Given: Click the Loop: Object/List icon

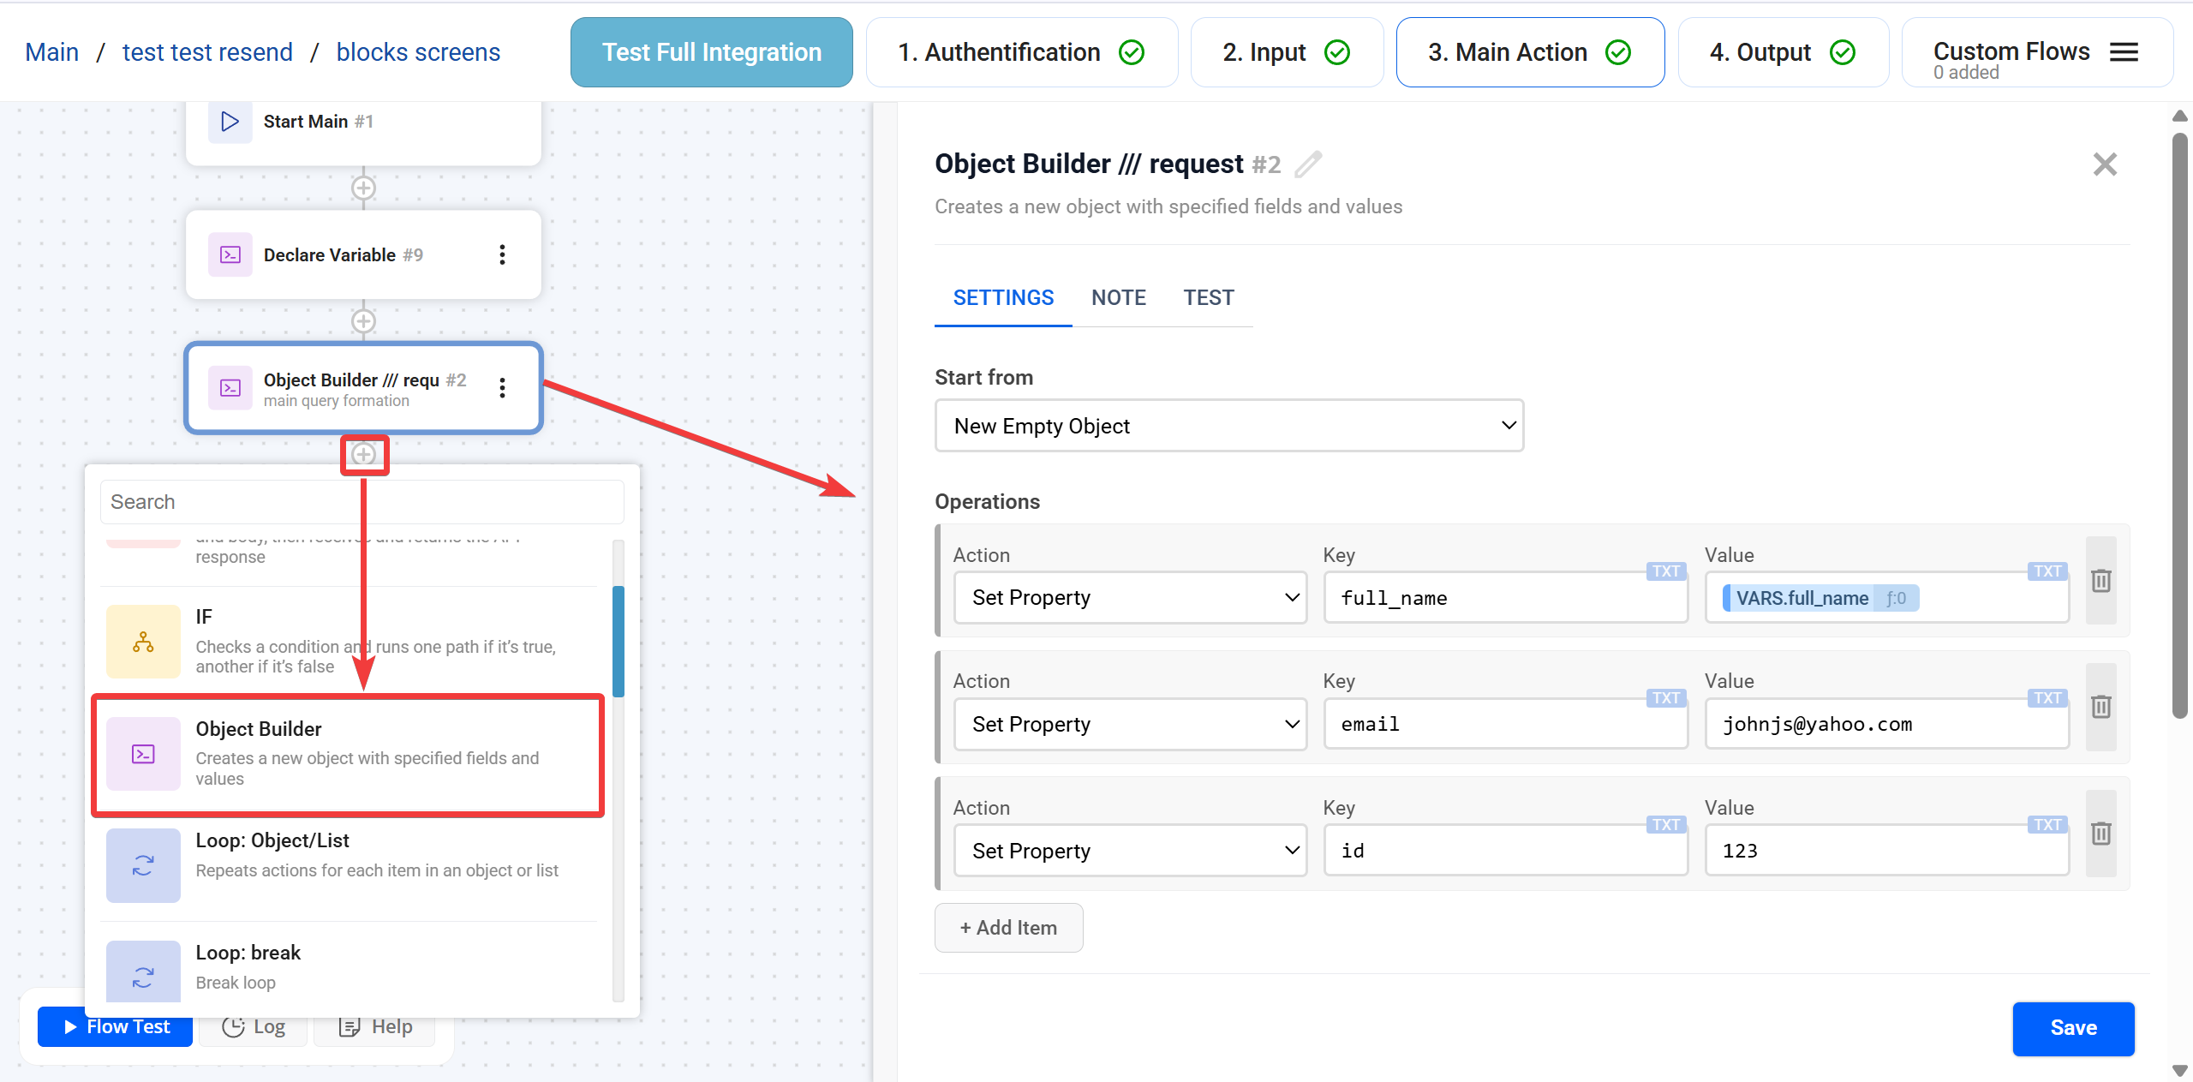Looking at the screenshot, I should tap(142, 865).
